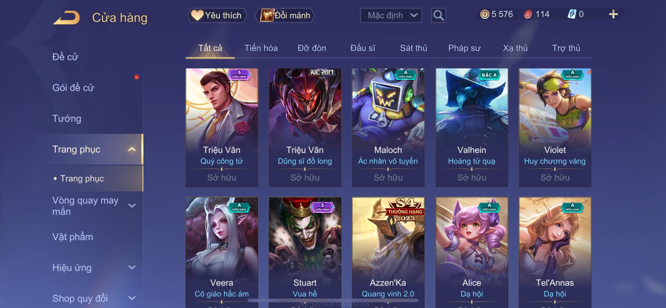Screen dimensions: 666x308
Task: Click the blue voucher currency icon
Action: pyautogui.click(x=572, y=14)
